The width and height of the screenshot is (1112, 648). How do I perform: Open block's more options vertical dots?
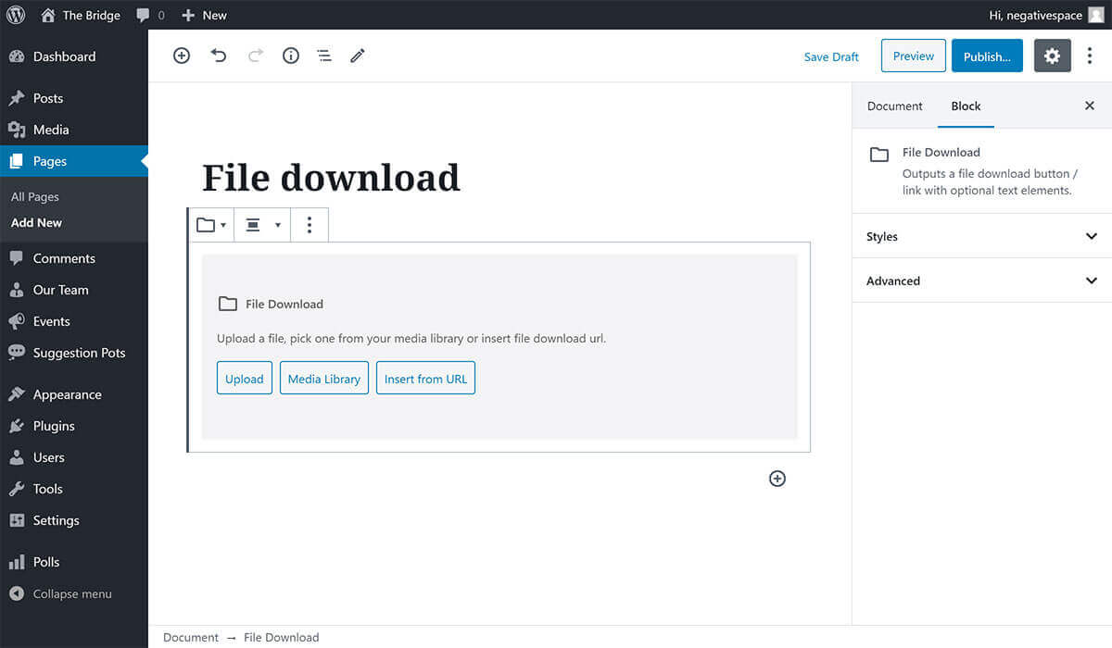pos(310,225)
